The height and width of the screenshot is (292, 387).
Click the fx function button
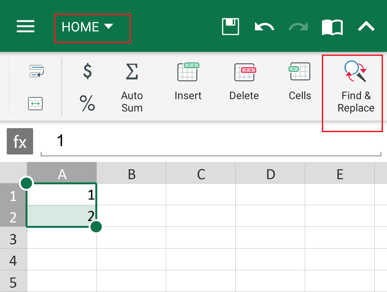(x=20, y=141)
